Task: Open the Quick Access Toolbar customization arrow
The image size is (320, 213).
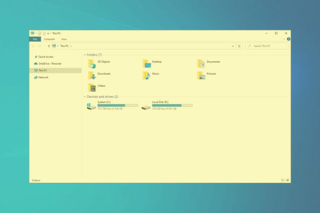Action: (47, 33)
